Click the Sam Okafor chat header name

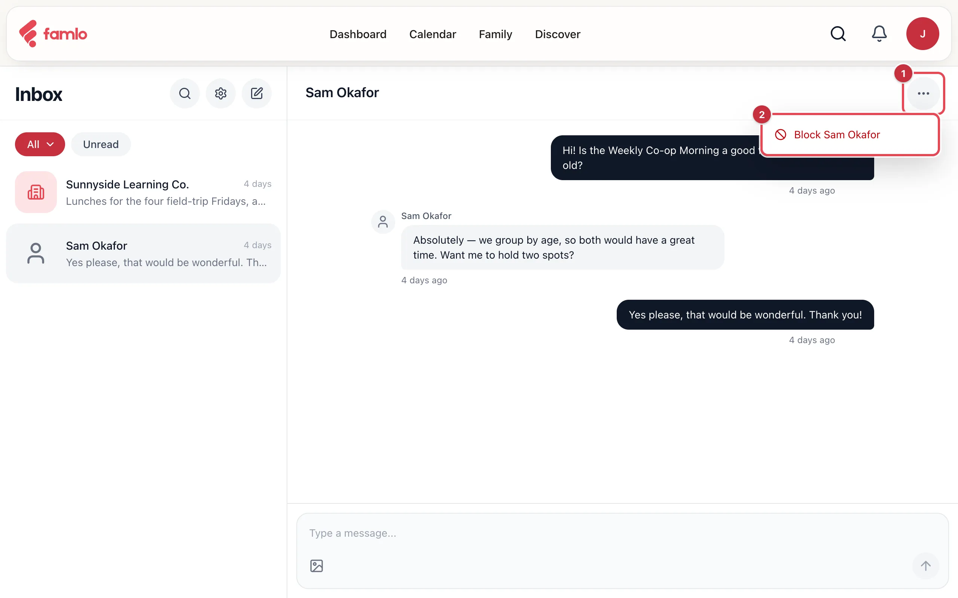342,93
